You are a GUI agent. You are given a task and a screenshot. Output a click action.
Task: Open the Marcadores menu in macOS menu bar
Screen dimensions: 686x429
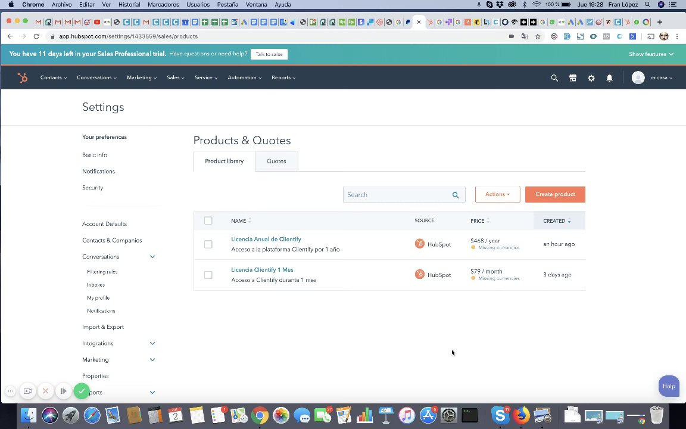pos(163,4)
